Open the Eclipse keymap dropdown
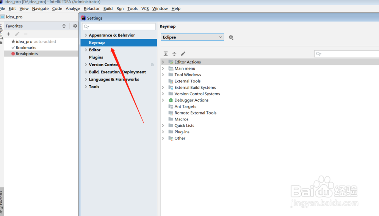379x216 pixels. [x=193, y=37]
